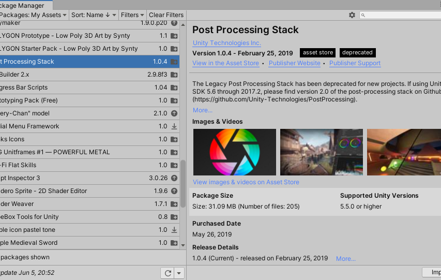Image resolution: width=441 pixels, height=280 pixels.
Task: Select Script Inspector 3 row
Action: click(89, 178)
